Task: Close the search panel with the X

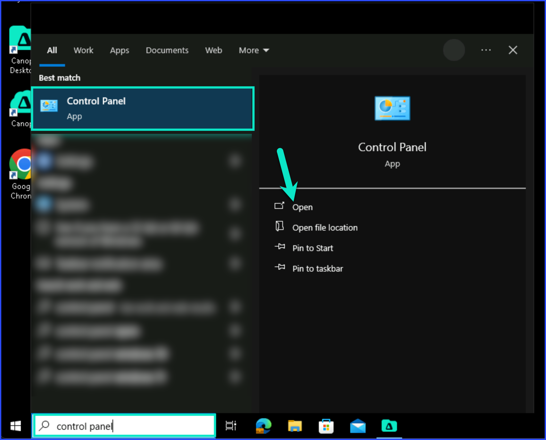Action: point(513,50)
